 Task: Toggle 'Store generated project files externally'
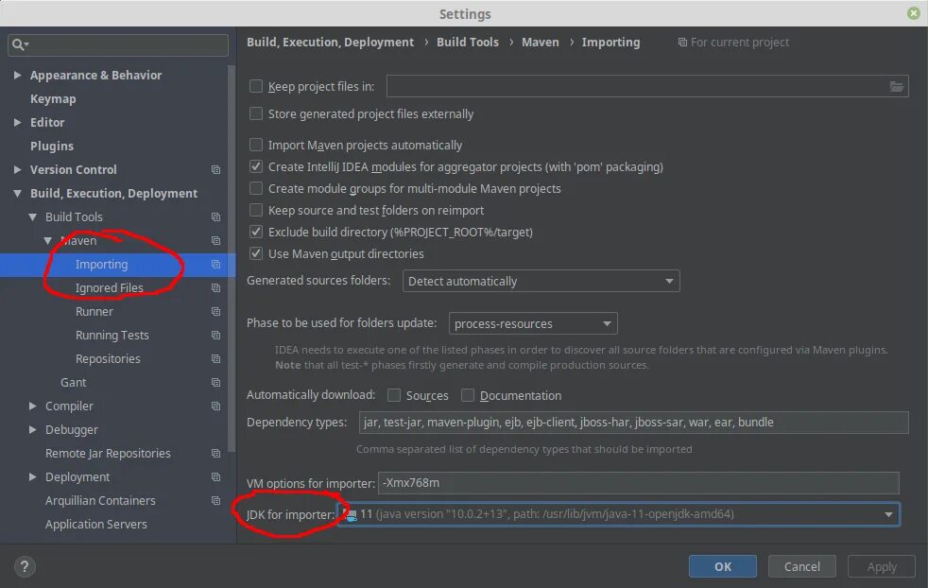[x=256, y=113]
